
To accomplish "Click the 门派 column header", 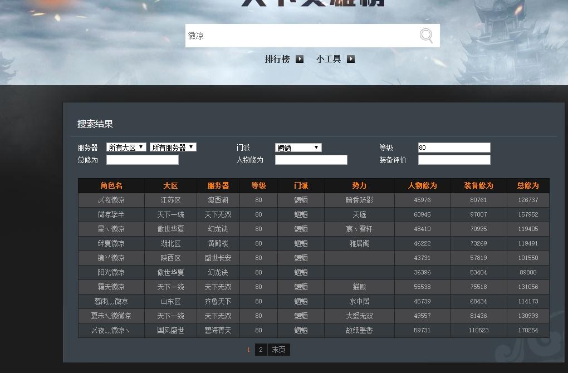I will coord(301,186).
